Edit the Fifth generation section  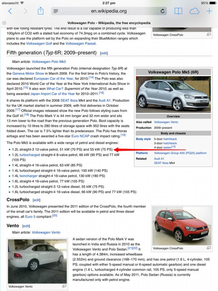pyautogui.click(x=104, y=53)
